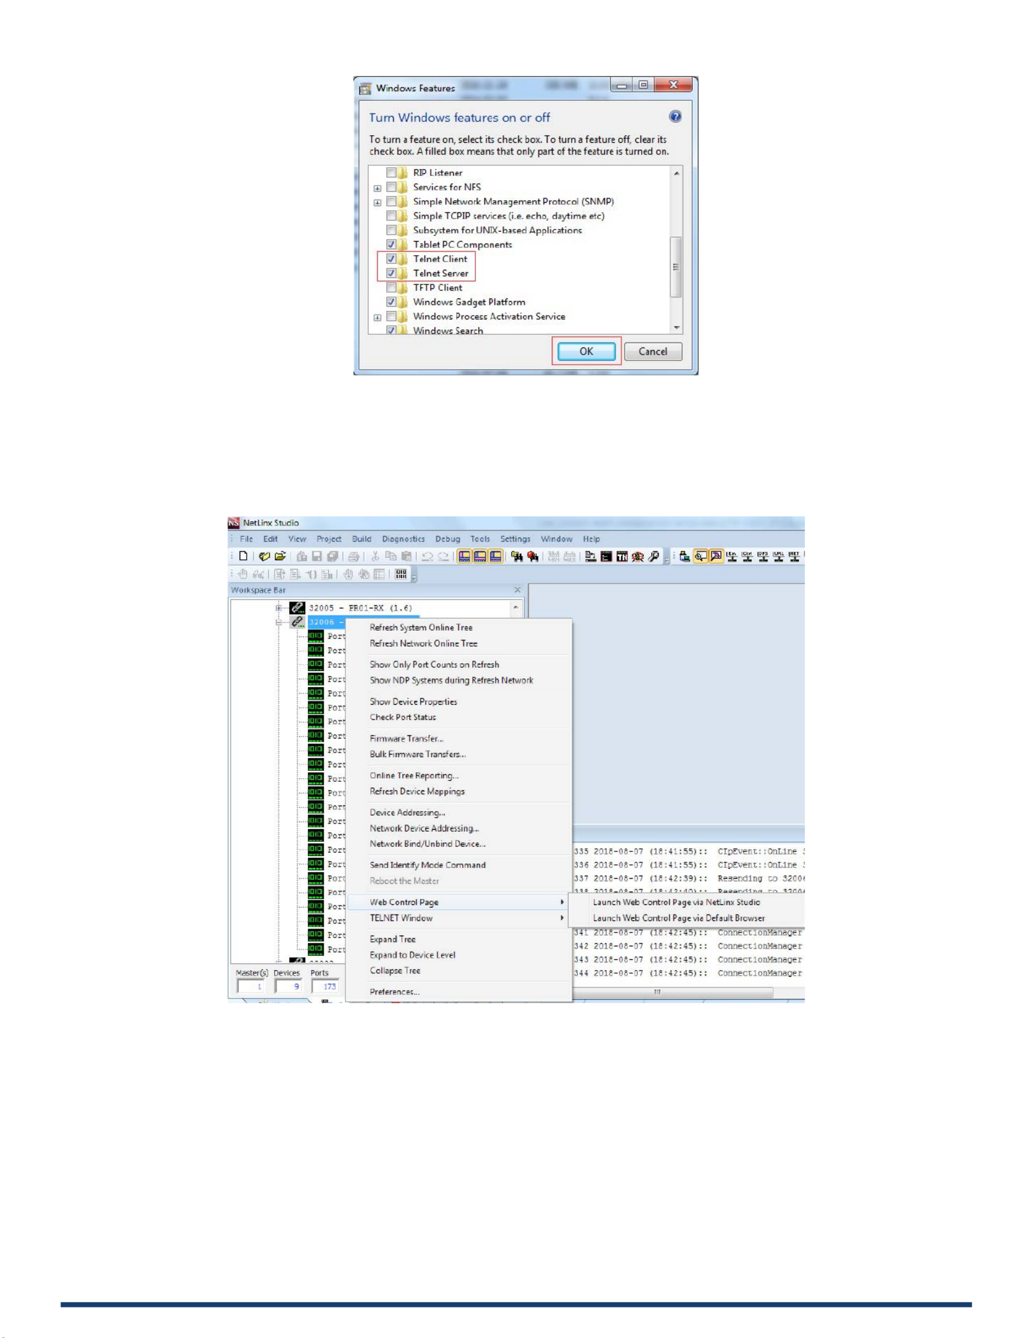Screen dimensions: 1033x1338
Task: Uncheck the Tablet PC Components checkbox
Action: [x=391, y=244]
